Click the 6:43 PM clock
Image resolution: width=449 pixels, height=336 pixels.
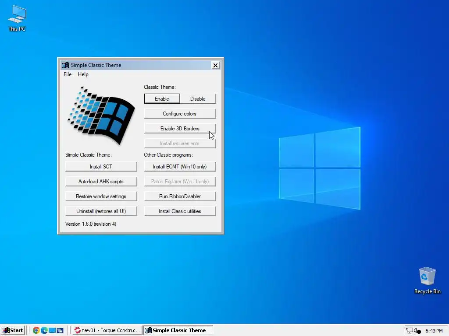[434, 331]
